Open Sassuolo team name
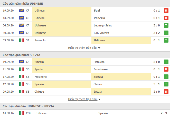This screenshot has width=170, height=117. pos(40,40)
